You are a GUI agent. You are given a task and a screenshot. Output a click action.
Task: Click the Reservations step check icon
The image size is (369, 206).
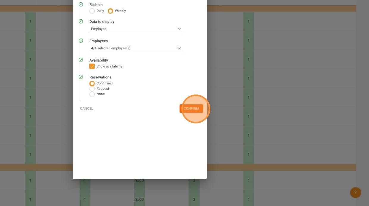tap(81, 77)
